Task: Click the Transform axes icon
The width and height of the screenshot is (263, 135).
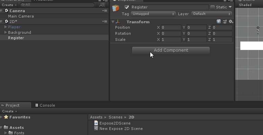Action: [118, 22]
